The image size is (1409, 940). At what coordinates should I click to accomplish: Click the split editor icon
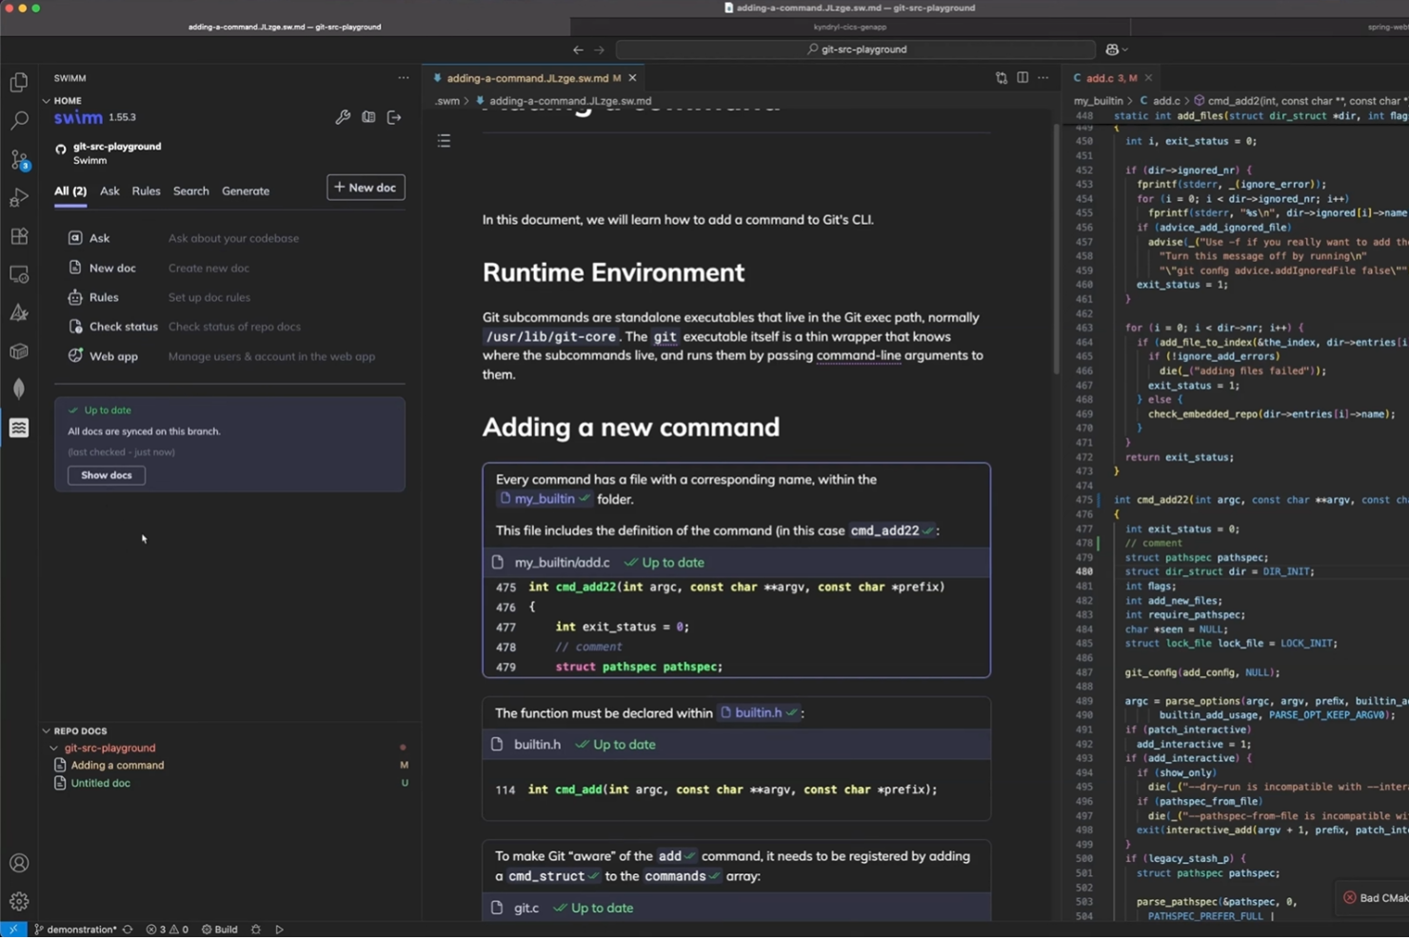(1022, 78)
